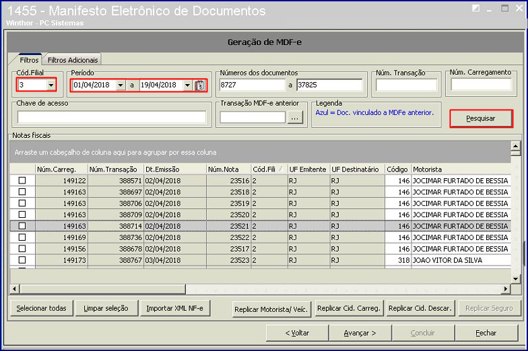The height and width of the screenshot is (351, 528).
Task: Tick the checkbox for nota 23520
Action: tap(22, 214)
